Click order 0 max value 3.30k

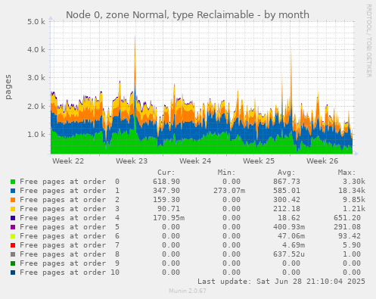point(354,182)
